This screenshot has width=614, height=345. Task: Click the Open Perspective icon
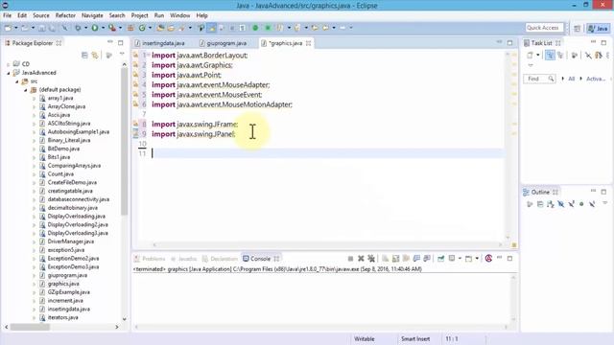(578, 28)
